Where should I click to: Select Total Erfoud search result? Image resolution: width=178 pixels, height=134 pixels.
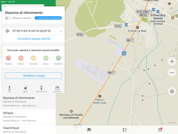pyautogui.click(x=28, y=129)
